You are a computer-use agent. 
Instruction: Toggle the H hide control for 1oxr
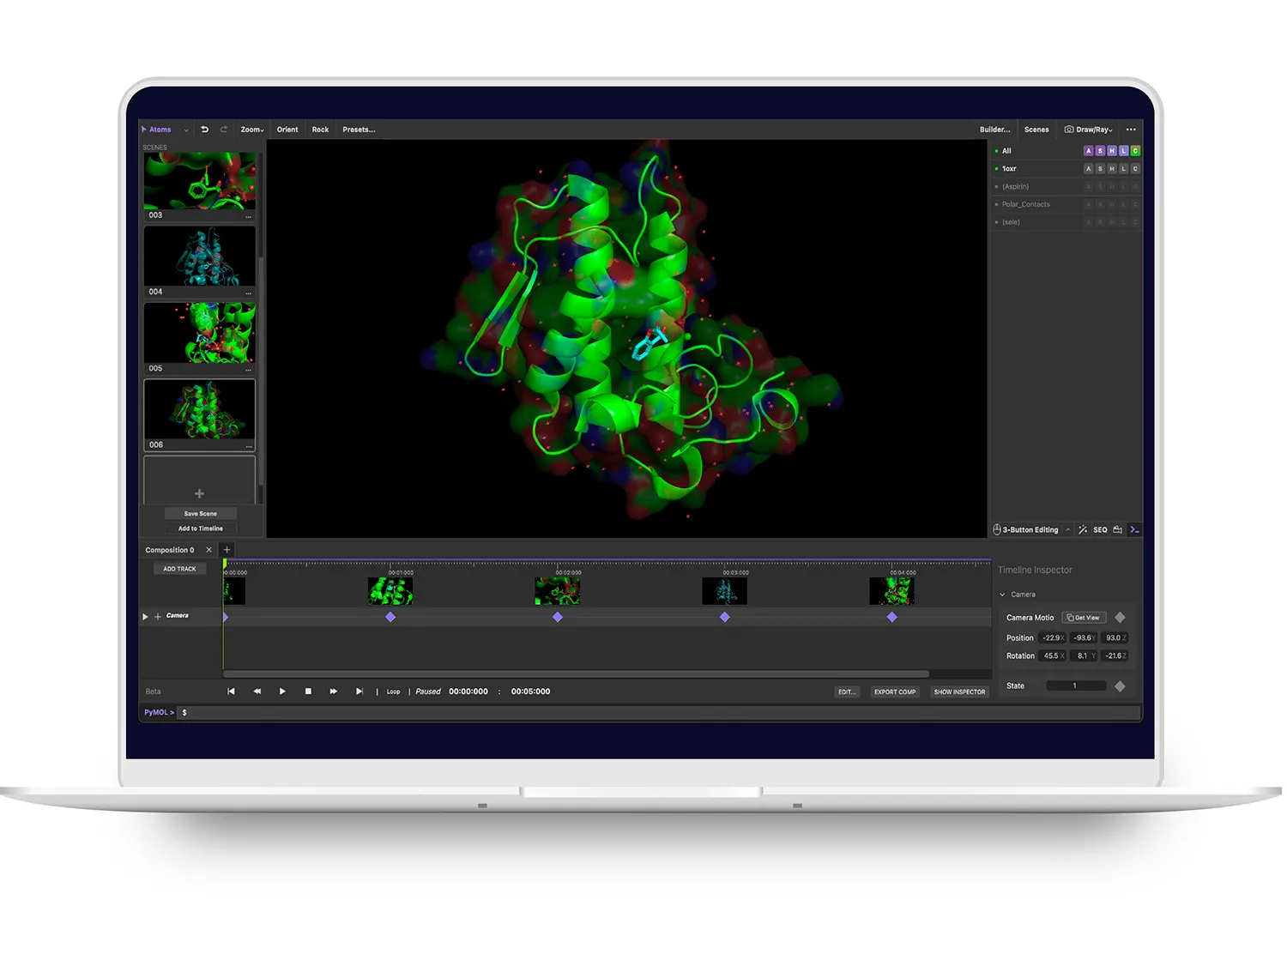[1112, 168]
